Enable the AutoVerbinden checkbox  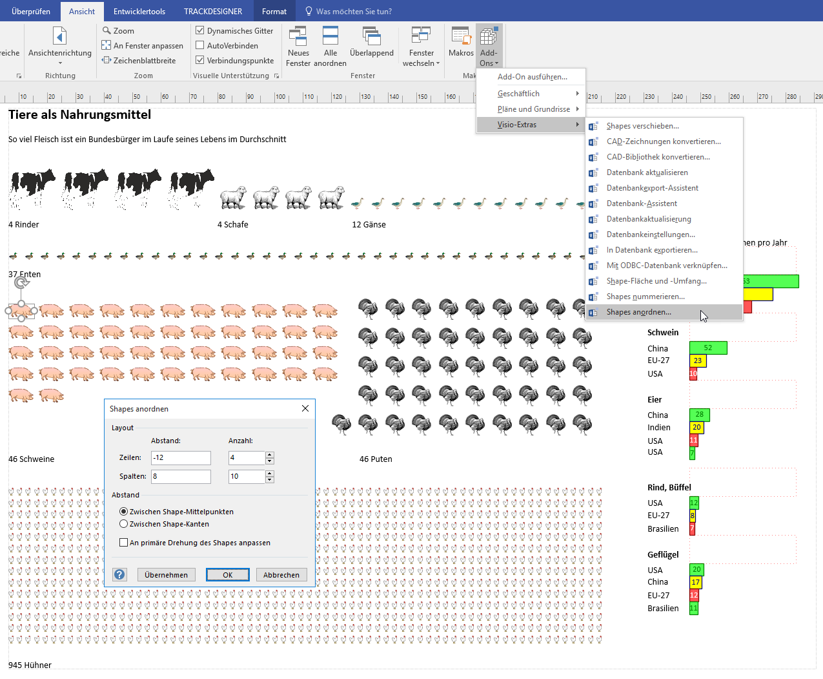pos(200,45)
